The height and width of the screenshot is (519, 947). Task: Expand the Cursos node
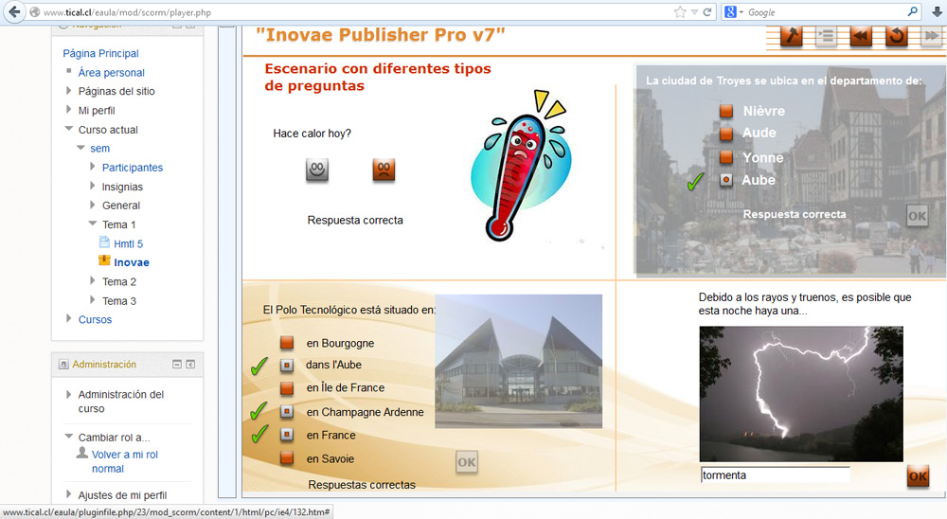click(68, 318)
